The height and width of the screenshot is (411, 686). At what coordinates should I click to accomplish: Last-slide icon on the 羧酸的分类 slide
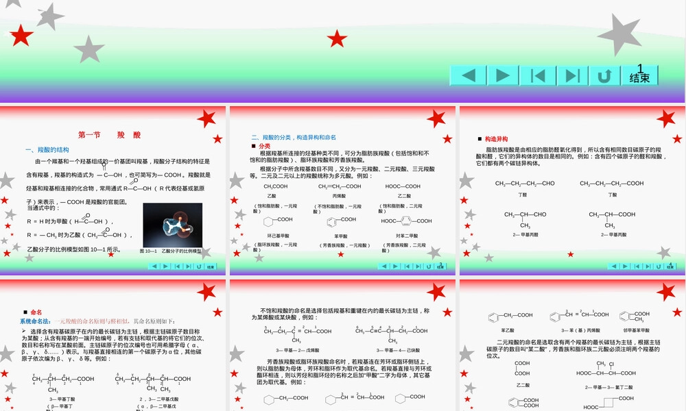[418, 266]
